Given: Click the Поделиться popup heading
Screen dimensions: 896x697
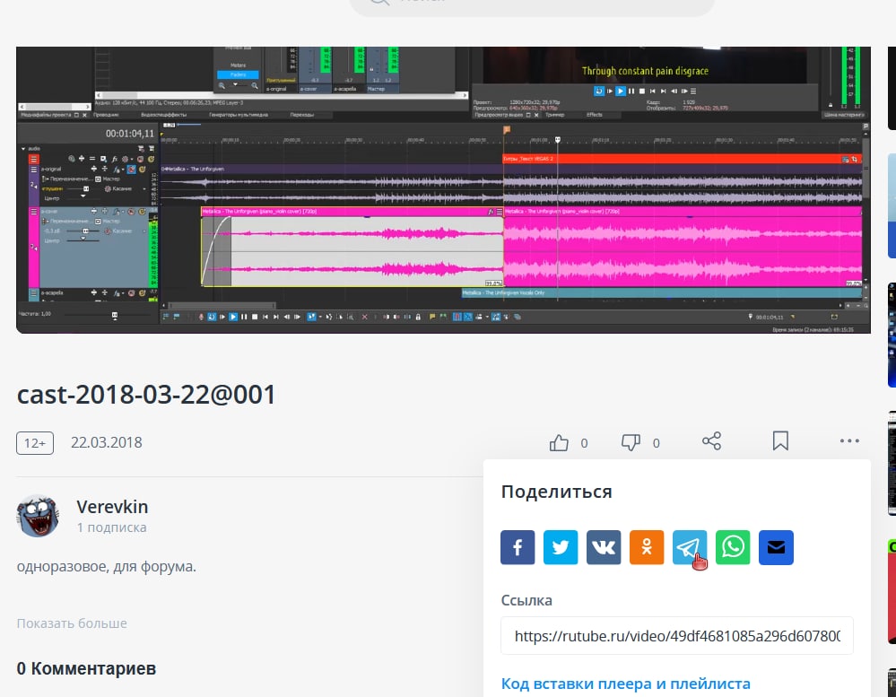Looking at the screenshot, I should pyautogui.click(x=557, y=492).
